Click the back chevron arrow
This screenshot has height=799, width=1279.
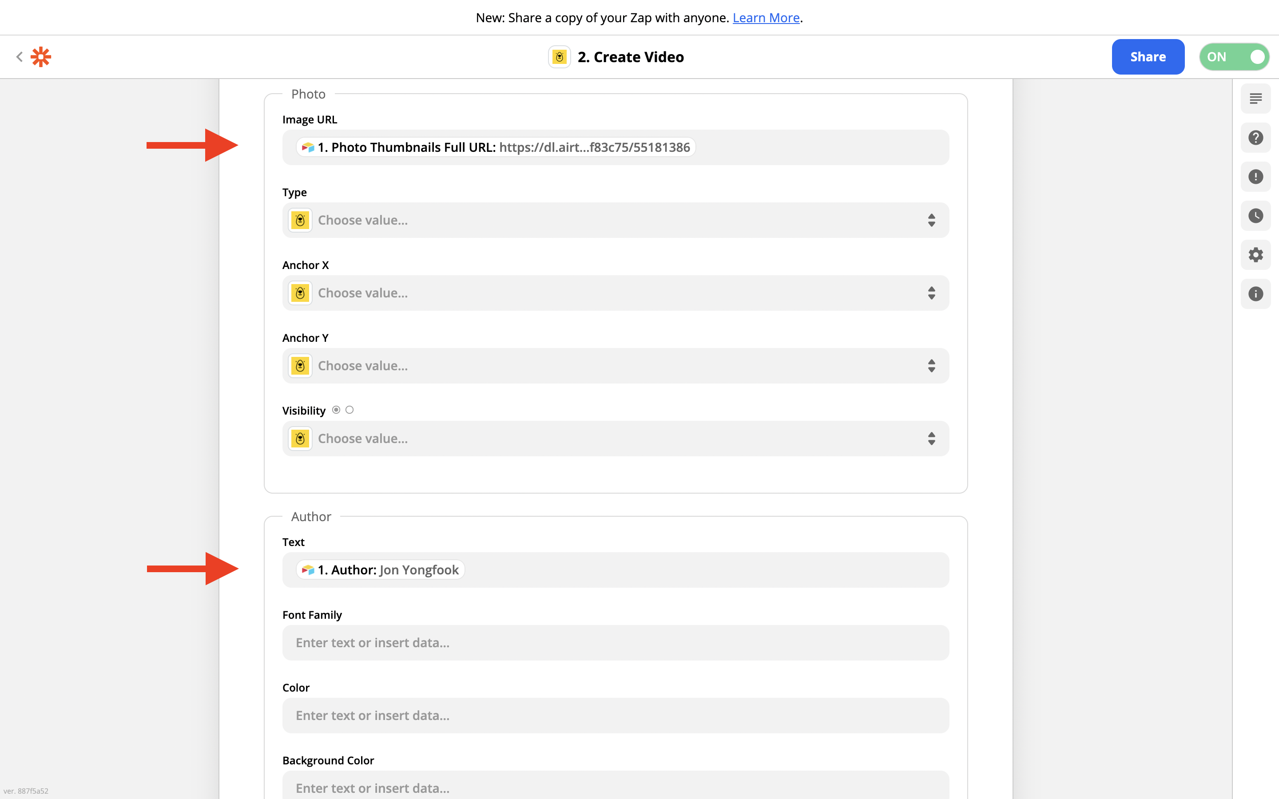click(19, 56)
